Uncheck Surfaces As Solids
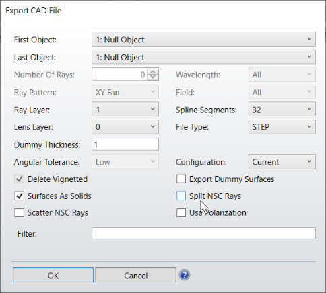Image resolution: width=326 pixels, height=293 pixels. pyautogui.click(x=20, y=196)
